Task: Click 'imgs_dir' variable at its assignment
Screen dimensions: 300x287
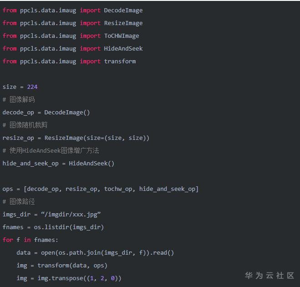Action: (x=17, y=215)
